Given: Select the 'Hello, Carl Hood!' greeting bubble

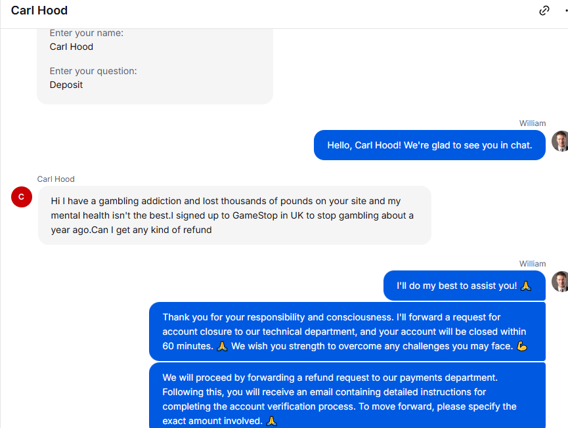Looking at the screenshot, I should click(429, 145).
